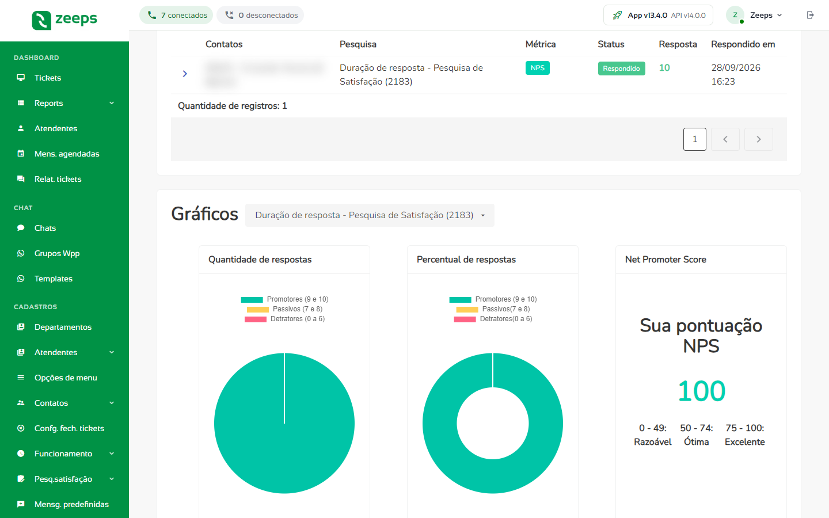Open the Zeeps logo home link
The width and height of the screenshot is (829, 518).
coord(64,20)
